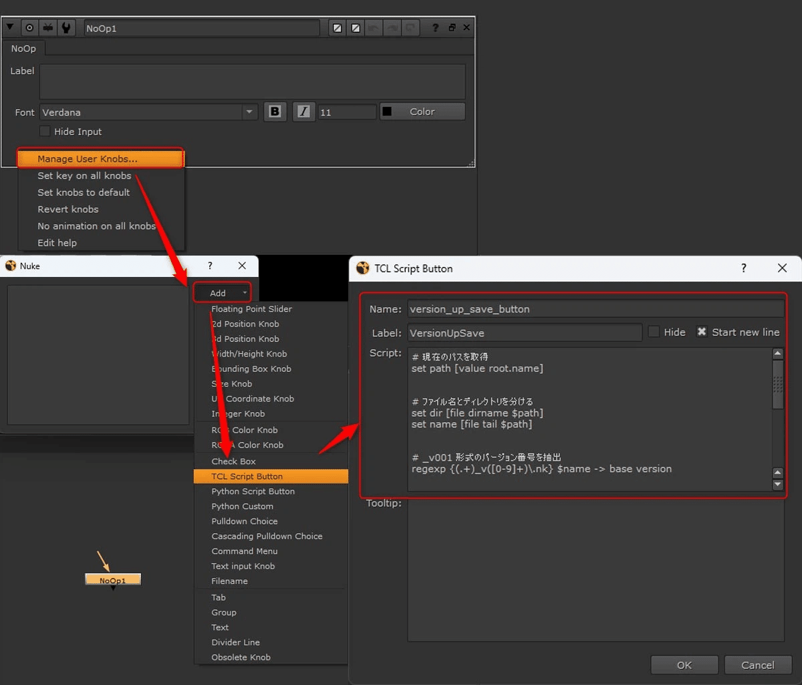The image size is (802, 685).
Task: Enable the Hide Input checkbox
Action: [45, 131]
